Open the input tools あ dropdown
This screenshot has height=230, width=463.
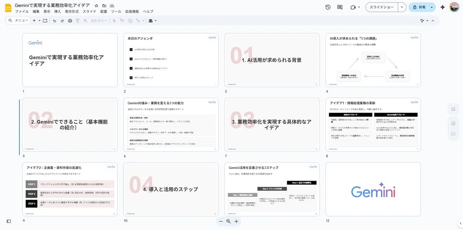(x=153, y=20)
